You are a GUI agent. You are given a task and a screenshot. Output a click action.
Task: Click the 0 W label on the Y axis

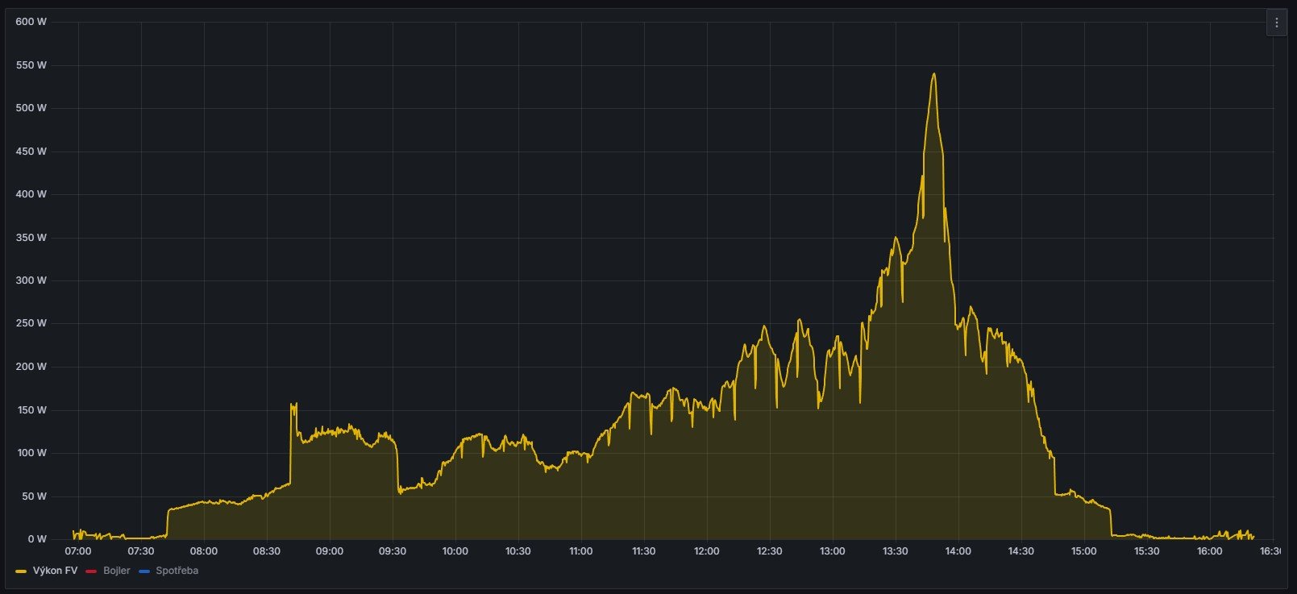36,539
